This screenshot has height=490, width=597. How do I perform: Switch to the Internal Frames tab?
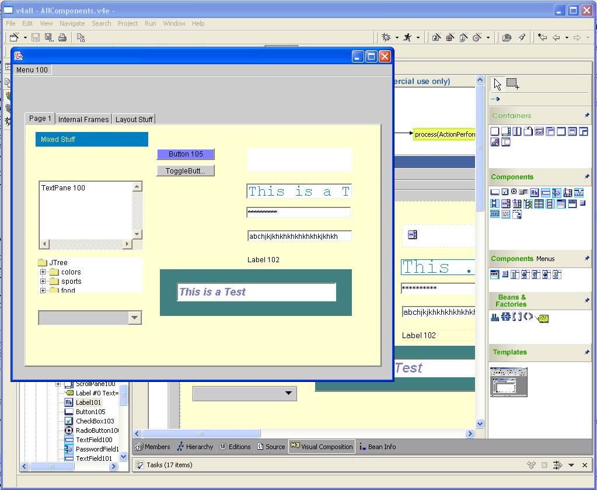83,119
